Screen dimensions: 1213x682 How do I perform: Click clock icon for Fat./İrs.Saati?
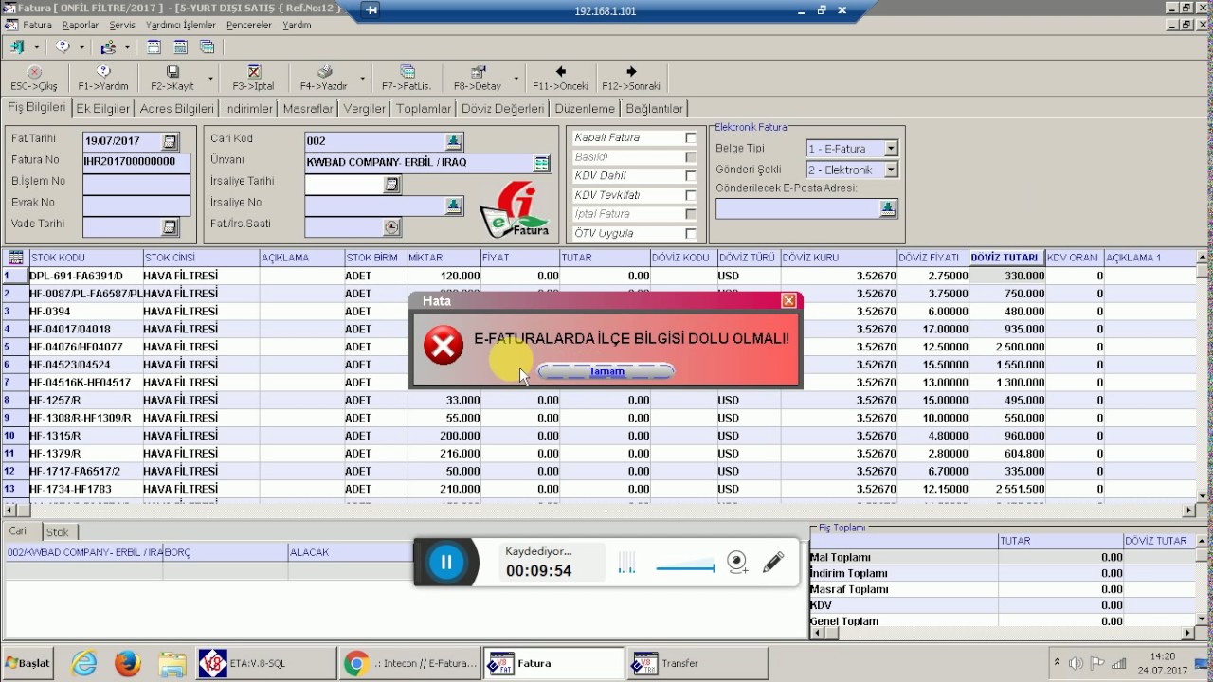coord(391,227)
